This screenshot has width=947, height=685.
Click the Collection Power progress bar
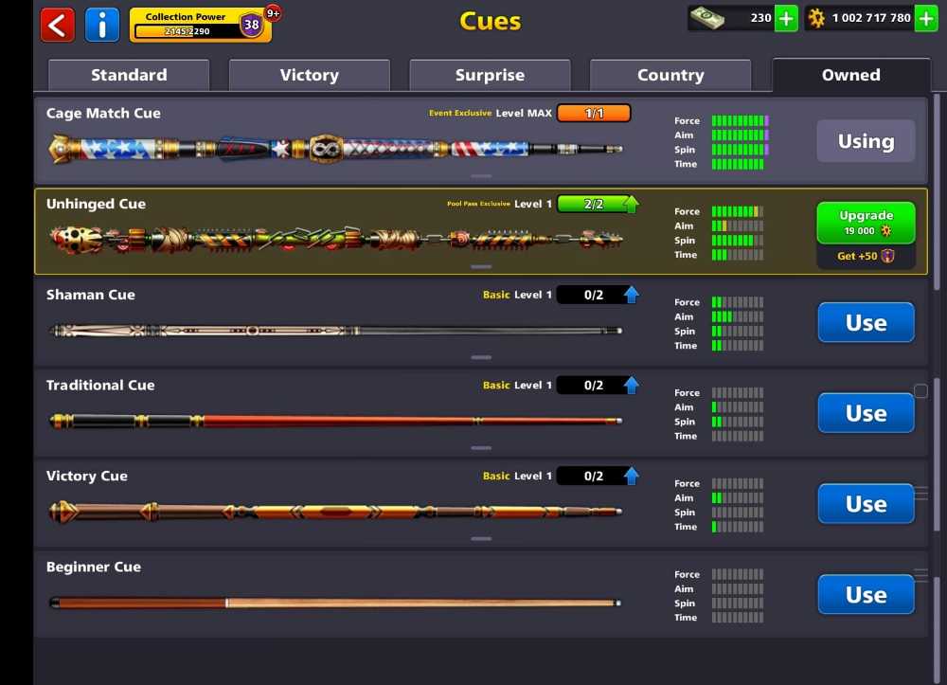[x=187, y=31]
